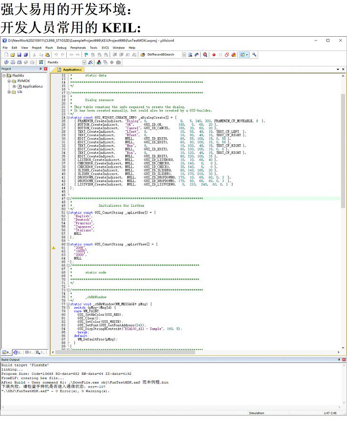
Task: Pin toggle on Project panel header
Action: coord(41,69)
